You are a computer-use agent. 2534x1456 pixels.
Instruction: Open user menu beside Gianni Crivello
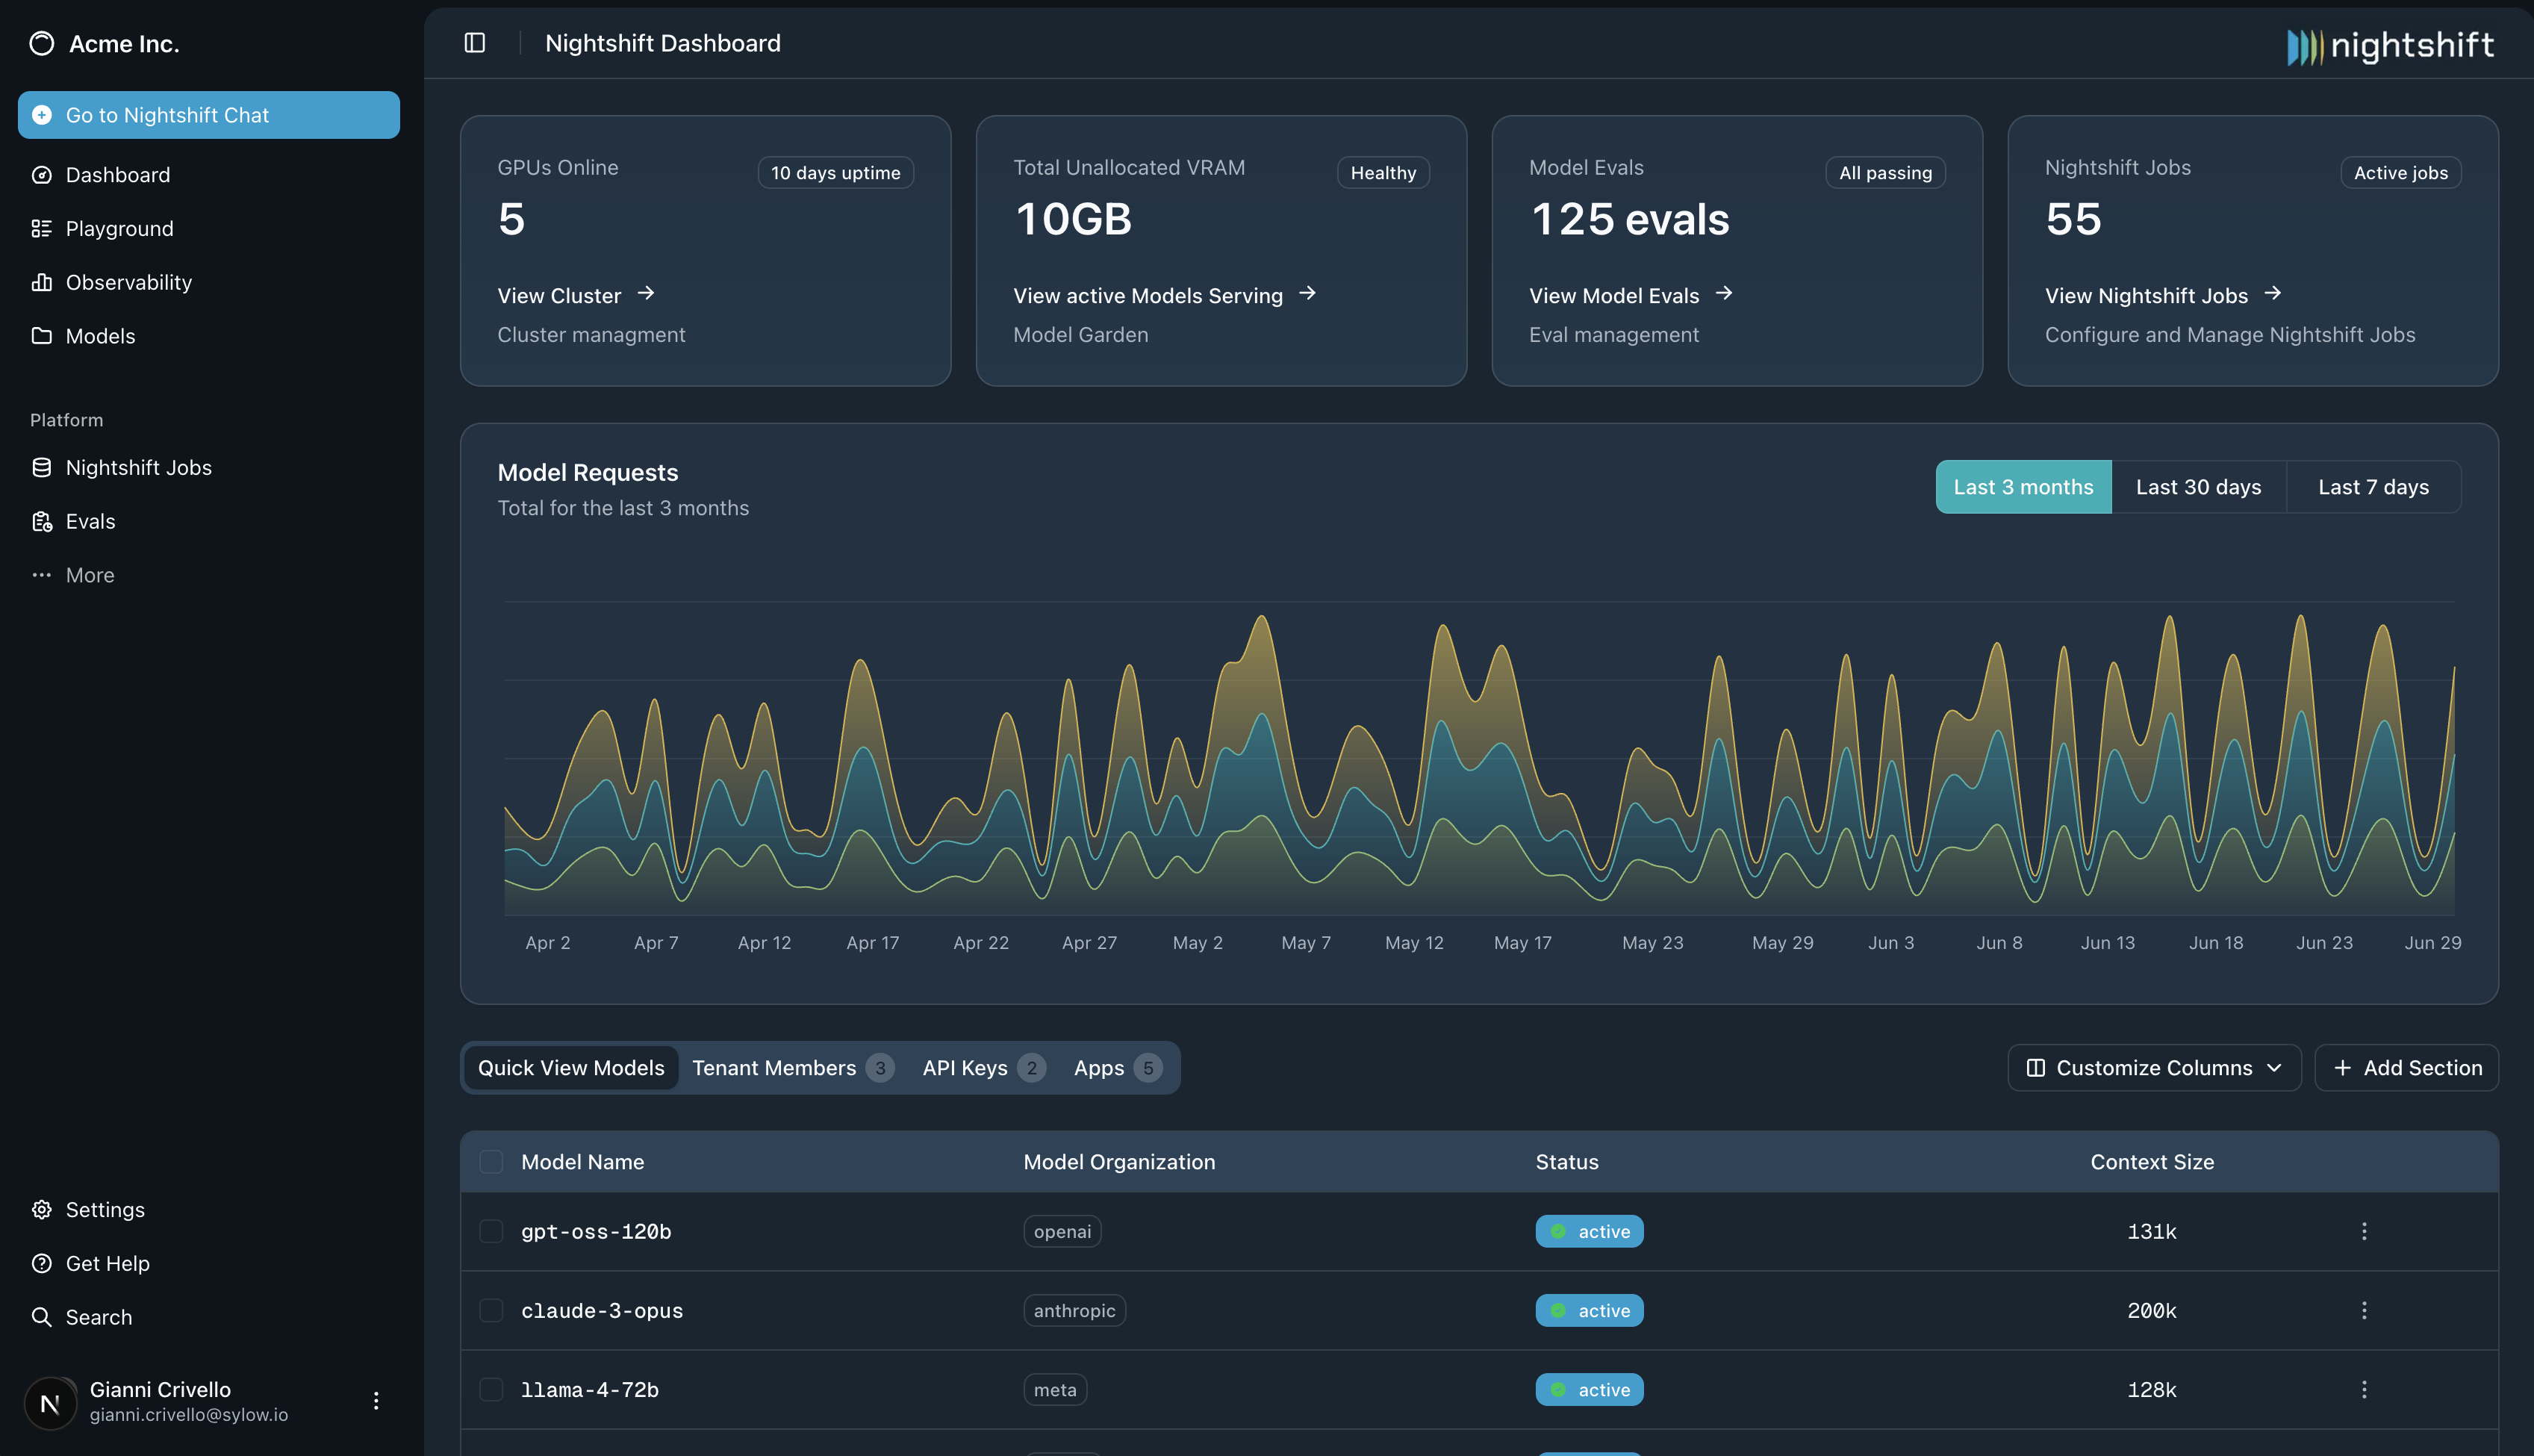(376, 1401)
